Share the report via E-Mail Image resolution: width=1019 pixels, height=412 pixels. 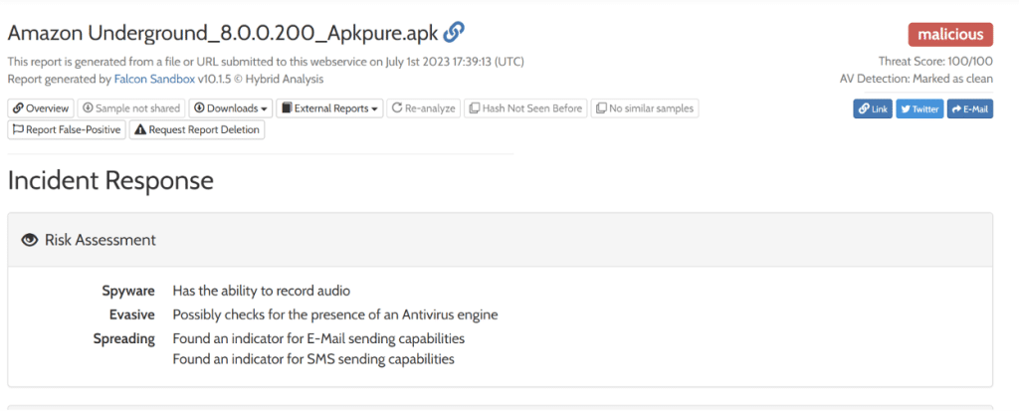970,108
